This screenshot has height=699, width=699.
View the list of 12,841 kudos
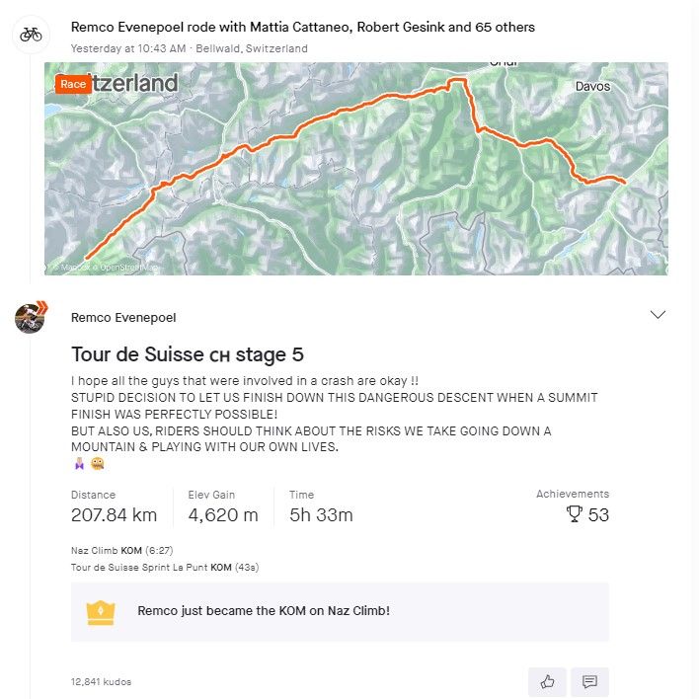pyautogui.click(x=101, y=682)
